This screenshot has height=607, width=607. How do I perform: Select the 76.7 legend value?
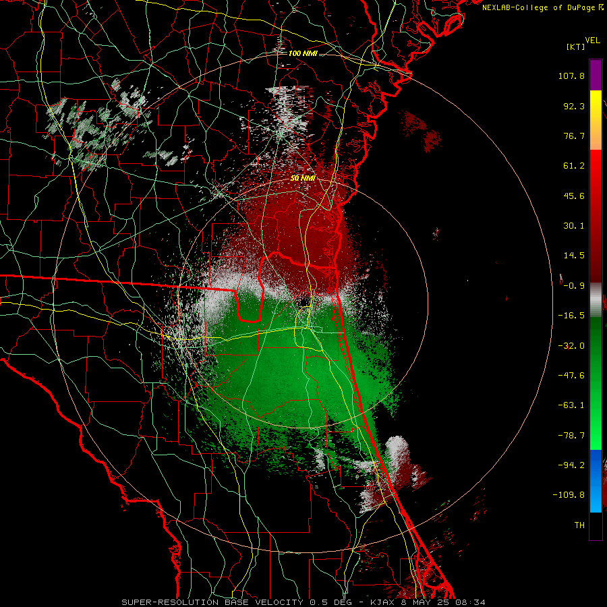pyautogui.click(x=574, y=136)
